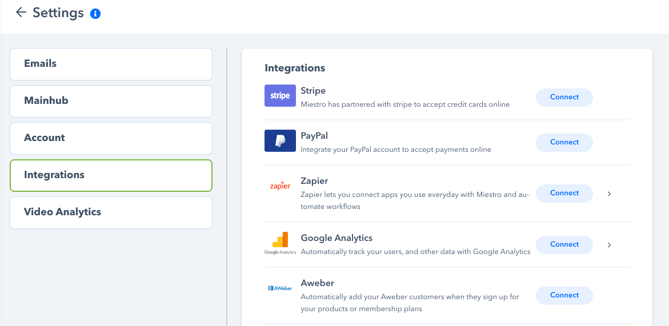Click the AWeber logo icon
This screenshot has width=669, height=326.
(281, 288)
